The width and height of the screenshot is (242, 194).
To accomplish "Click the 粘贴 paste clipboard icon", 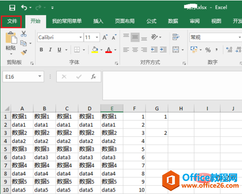I will [11, 38].
